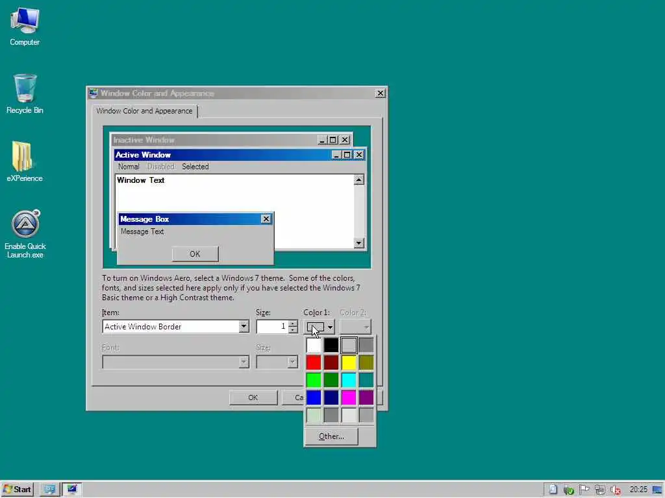Select the Recycle Bin desktop icon

[x=25, y=93]
